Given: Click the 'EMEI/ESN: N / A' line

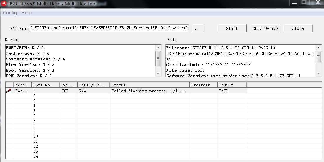Looking at the screenshot, I should tap(25, 48).
